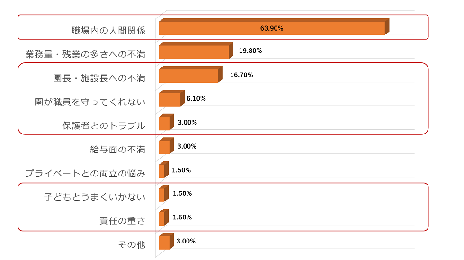Select the その他 axis label
Viewport: 464px width, 260px height.
tap(132, 244)
